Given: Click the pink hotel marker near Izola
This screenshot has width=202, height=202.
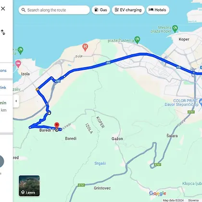Looking at the screenshot, I should point(18,64).
